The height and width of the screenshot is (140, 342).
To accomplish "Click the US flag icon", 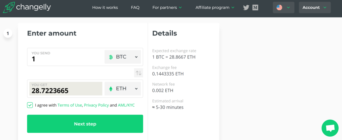I will tap(279, 8).
